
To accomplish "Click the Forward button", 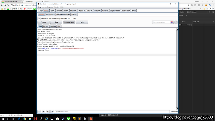I will (44, 22).
